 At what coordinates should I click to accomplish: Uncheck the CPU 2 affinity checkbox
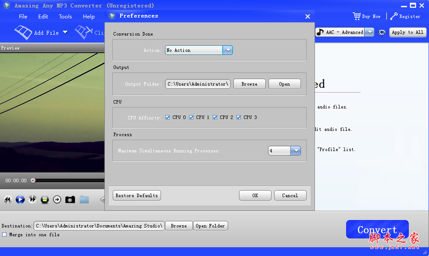click(x=215, y=117)
